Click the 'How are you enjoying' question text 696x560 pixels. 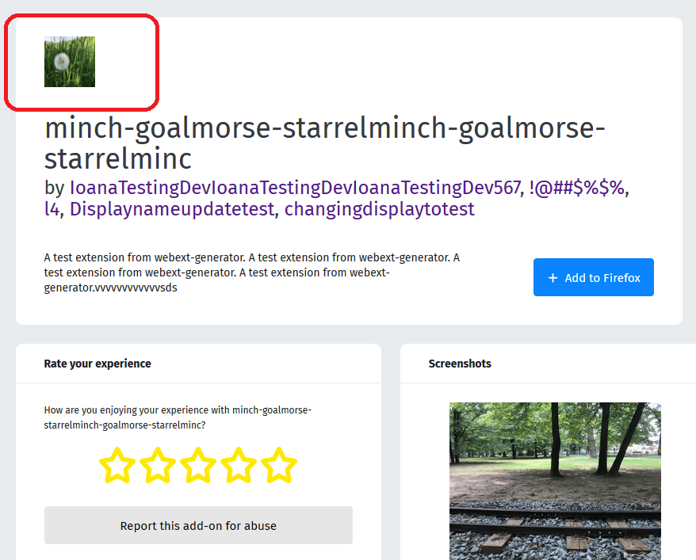(x=178, y=417)
